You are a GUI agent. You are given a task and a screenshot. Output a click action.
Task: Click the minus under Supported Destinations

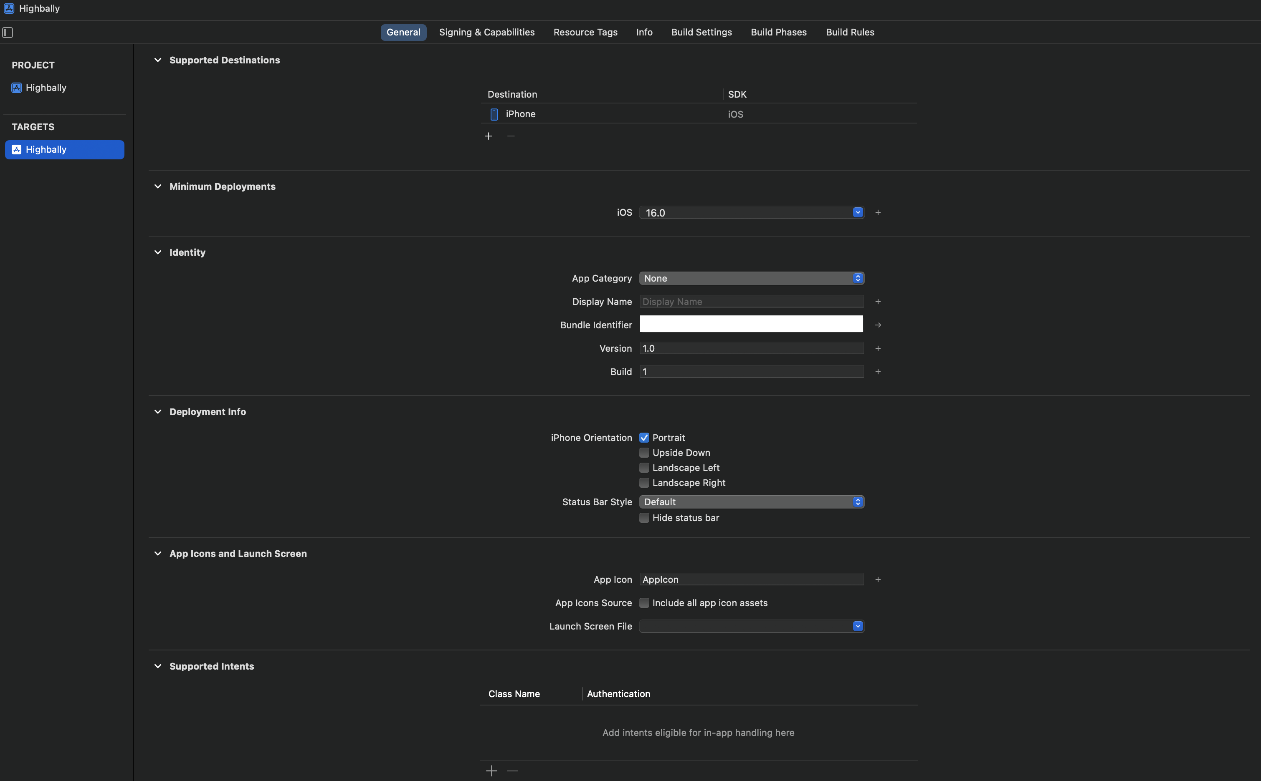(511, 136)
